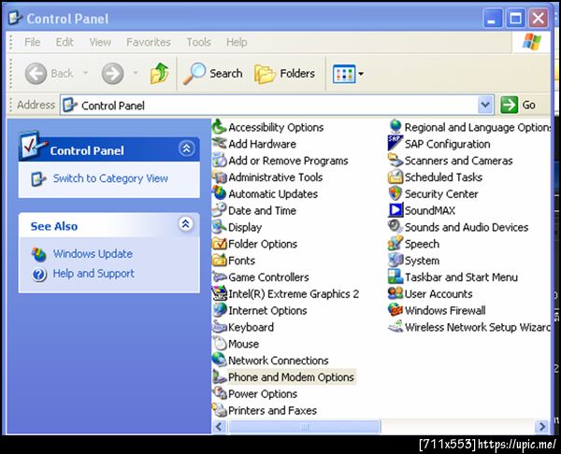This screenshot has width=561, height=454.
Task: Open the Intel(R) Extreme Graphics 2 icon
Action: click(x=219, y=293)
